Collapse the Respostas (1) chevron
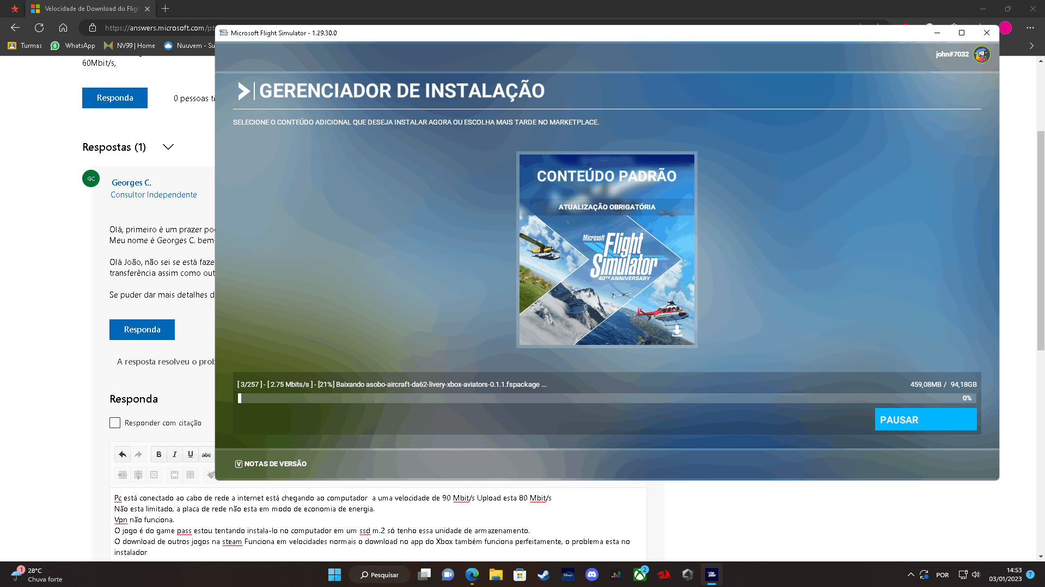1045x587 pixels. click(168, 147)
